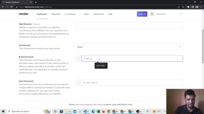The height and width of the screenshot is (114, 204).
Task: Expand the Chrome tab search chevron
Action: point(183,2)
